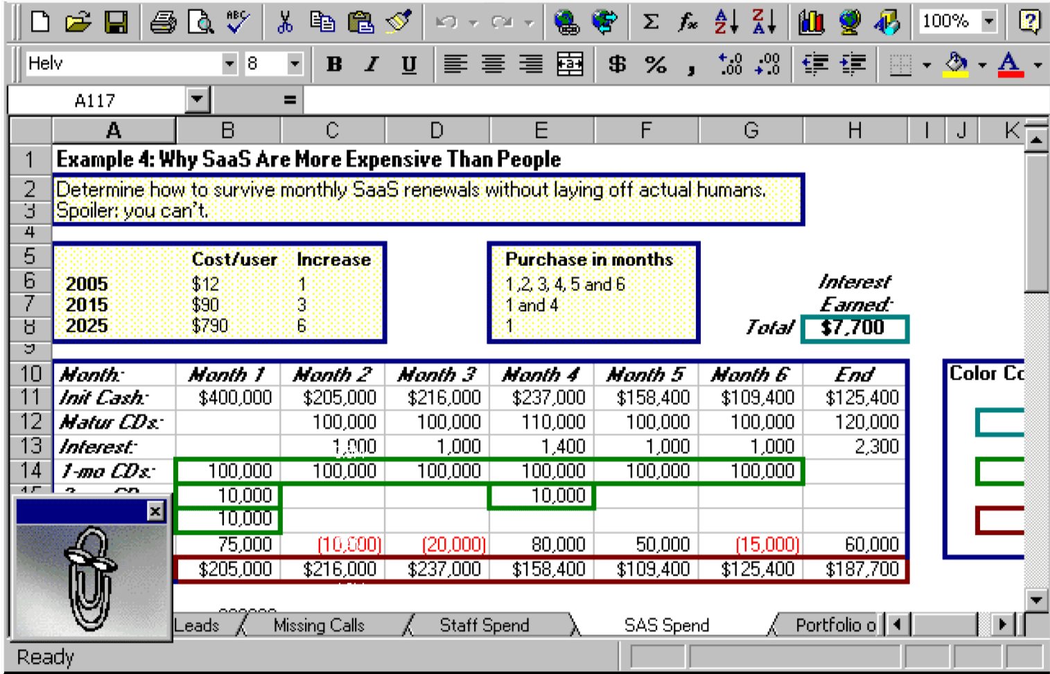Cut the selection with the scissors icon

pyautogui.click(x=284, y=22)
